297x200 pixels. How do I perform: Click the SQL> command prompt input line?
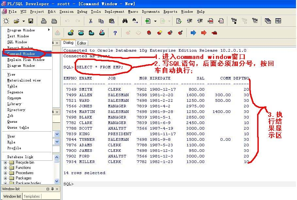[179, 184]
